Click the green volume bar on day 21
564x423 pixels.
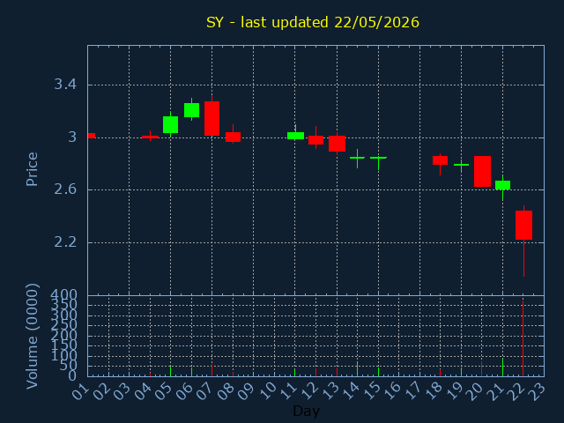(502, 367)
